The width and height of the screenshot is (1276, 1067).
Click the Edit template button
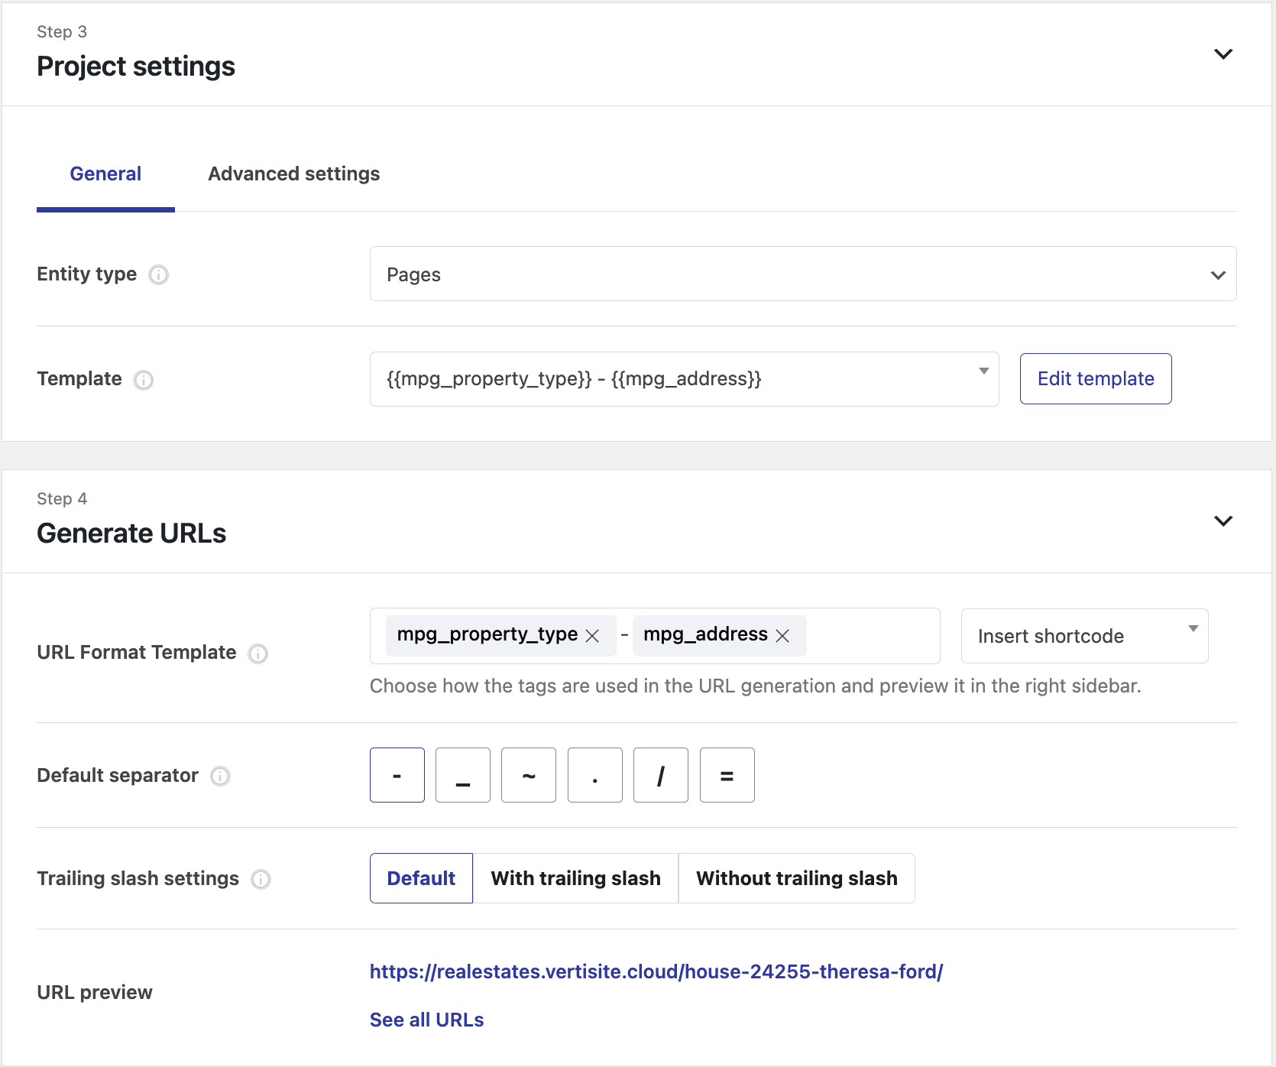(1095, 379)
